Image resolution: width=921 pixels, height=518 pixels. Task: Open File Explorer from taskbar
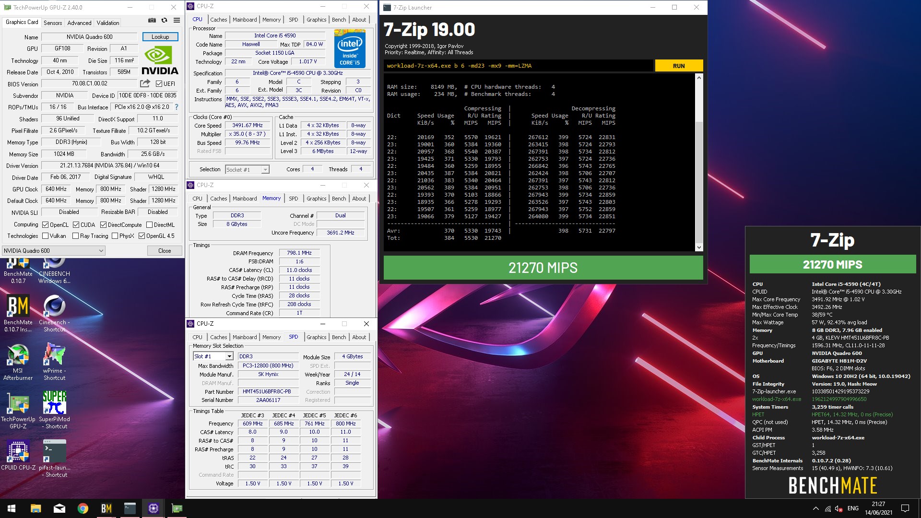click(x=35, y=508)
